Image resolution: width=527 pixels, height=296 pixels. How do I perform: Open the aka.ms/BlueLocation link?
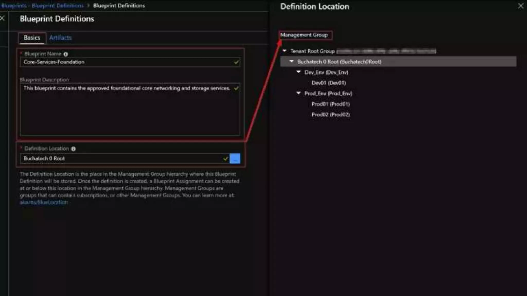point(44,202)
